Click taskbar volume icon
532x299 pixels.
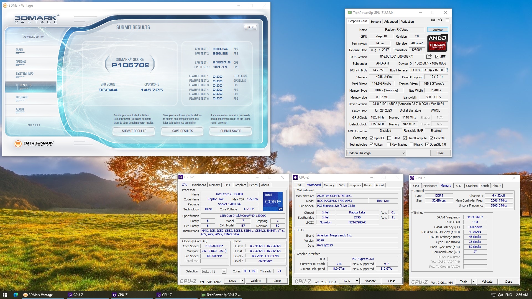(500, 295)
